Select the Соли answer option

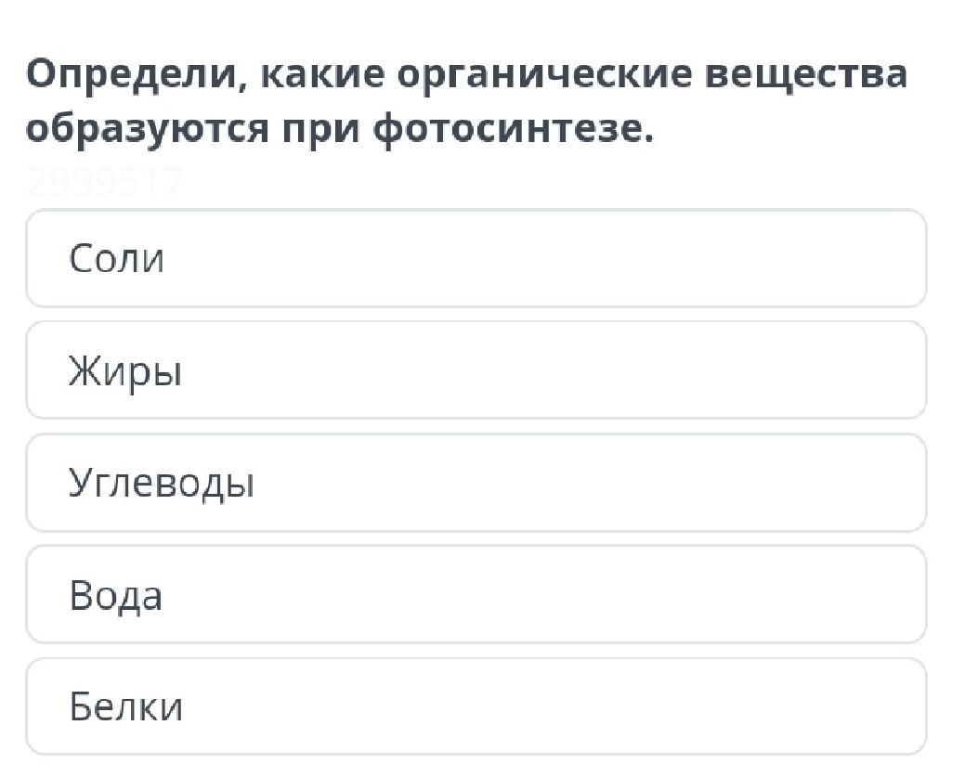click(x=476, y=258)
